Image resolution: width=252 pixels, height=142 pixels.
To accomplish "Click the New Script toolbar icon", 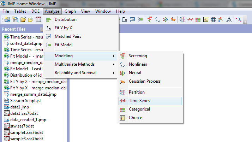I will pos(15,19).
